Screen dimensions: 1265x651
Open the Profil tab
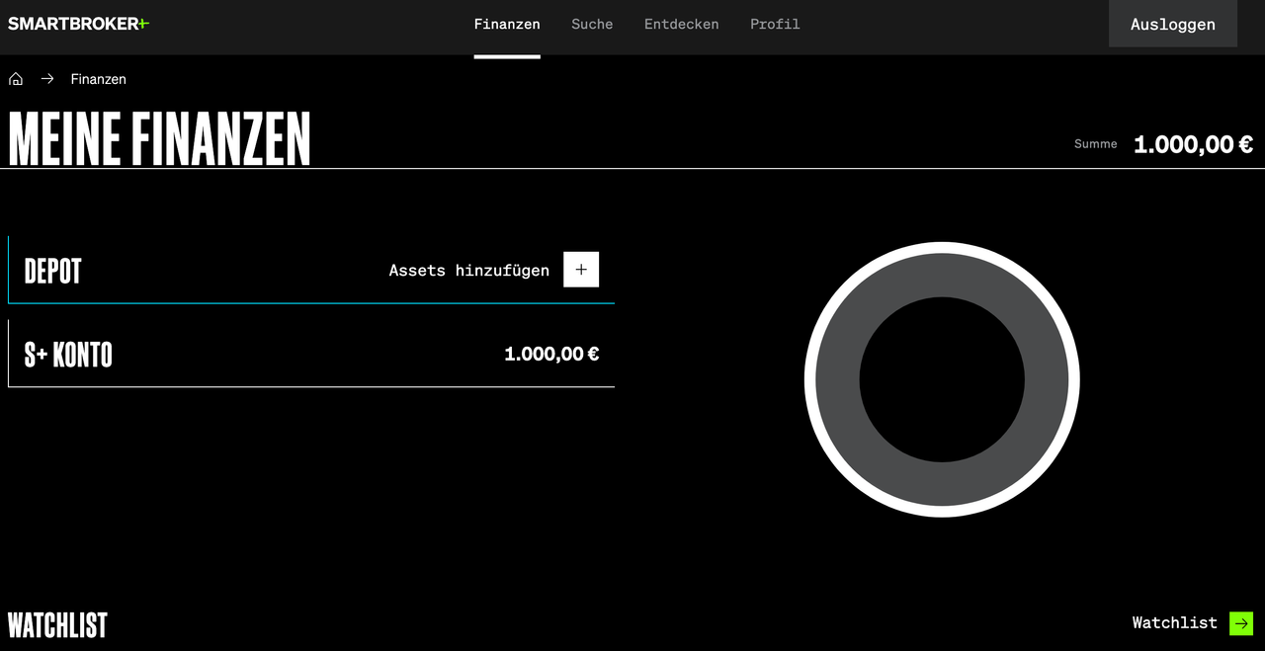point(775,24)
